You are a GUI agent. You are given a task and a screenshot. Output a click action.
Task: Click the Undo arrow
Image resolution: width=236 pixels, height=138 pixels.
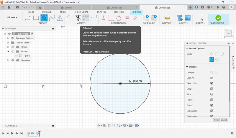click(x=23, y=7)
